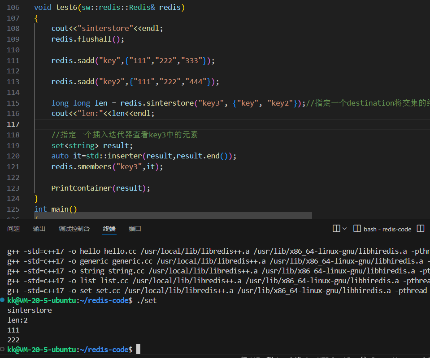Open the 调试控制台 debug console tab
This screenshot has width=430, height=358.
(x=74, y=229)
